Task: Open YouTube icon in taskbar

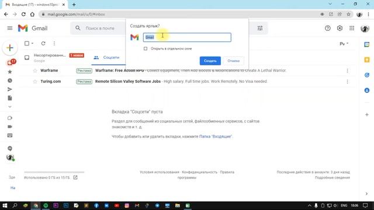Action: tap(117, 205)
